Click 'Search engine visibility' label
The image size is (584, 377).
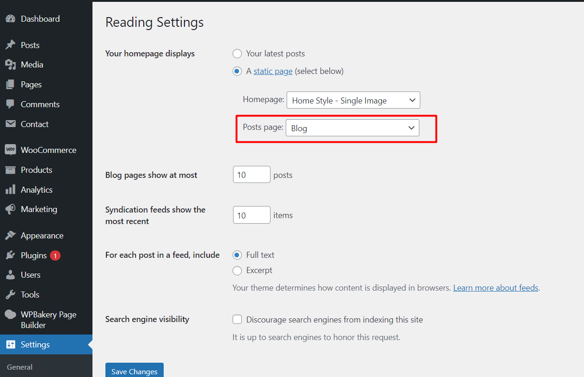tap(147, 319)
